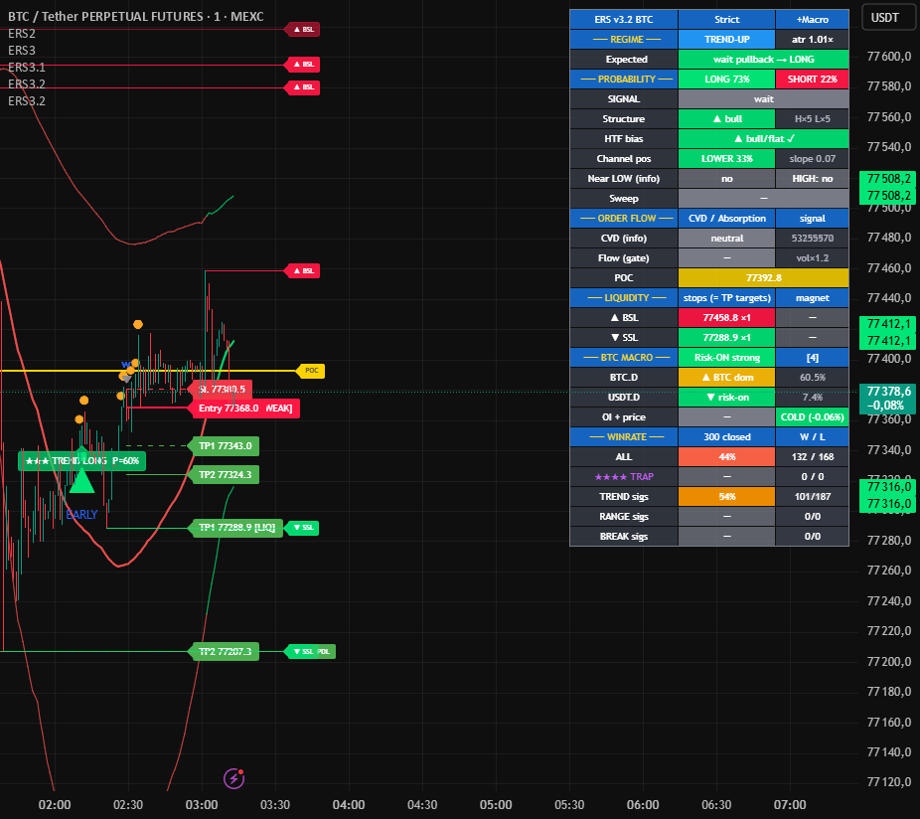The image size is (920, 819).
Task: Select the ERS2 indicator legend
Action: click(x=22, y=34)
